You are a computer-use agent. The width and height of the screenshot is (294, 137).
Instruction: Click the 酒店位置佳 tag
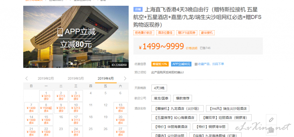(x=165, y=33)
